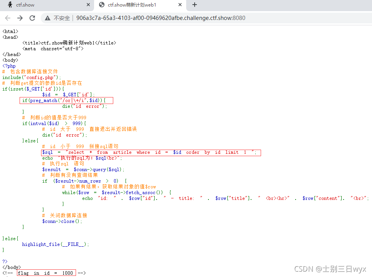Click the globe favicon on web1 tab
The width and height of the screenshot is (372, 277).
click(x=102, y=5)
